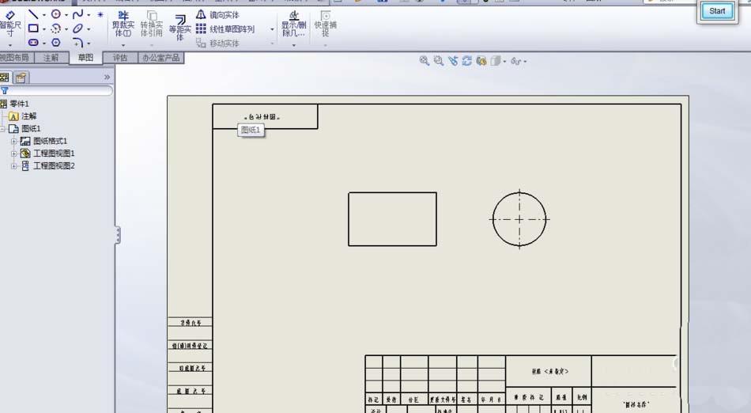Open dropdown arrow next to Fillet tool

(89, 44)
